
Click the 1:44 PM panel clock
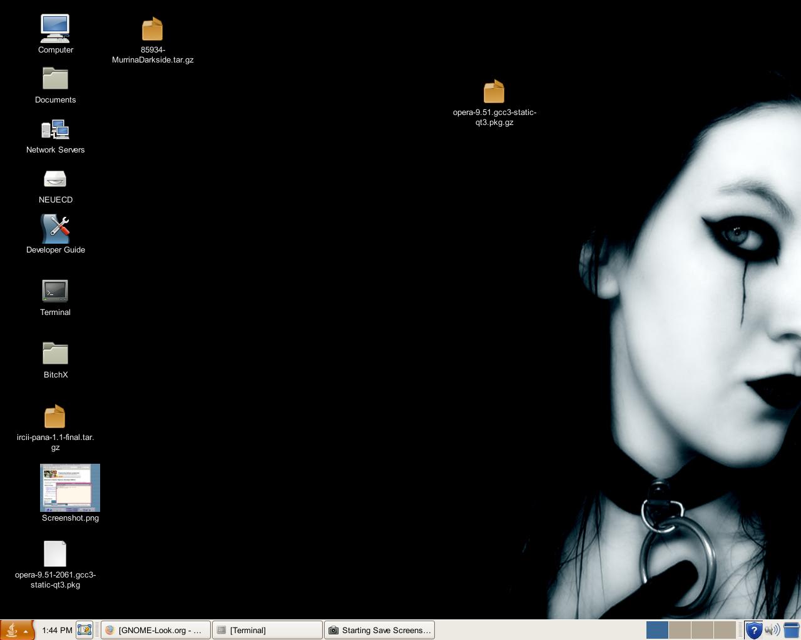click(x=57, y=630)
